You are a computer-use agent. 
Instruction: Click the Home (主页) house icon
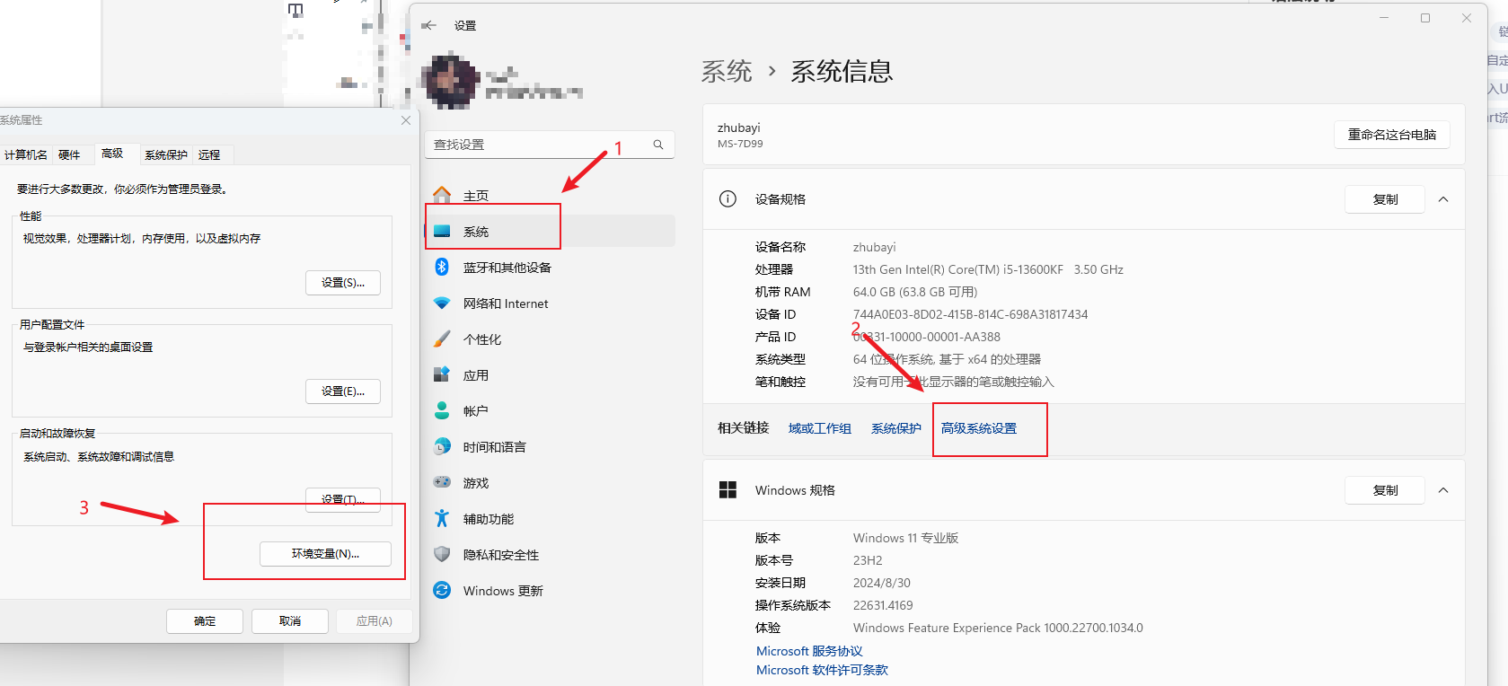(442, 195)
